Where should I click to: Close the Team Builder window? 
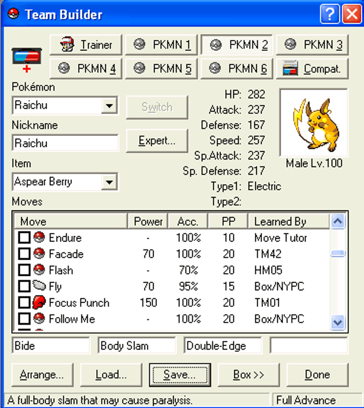352,14
